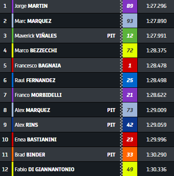Select Fabio DI GIANNANTONIO's name
Viewport: 174px width, 176px height.
pyautogui.click(x=44, y=170)
